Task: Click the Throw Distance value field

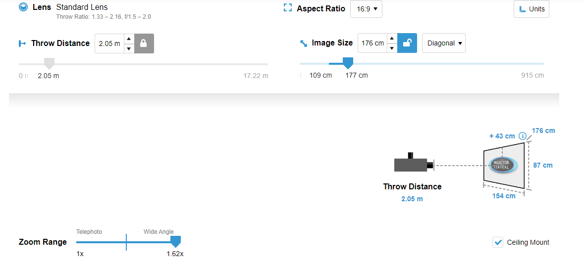Action: coord(109,44)
